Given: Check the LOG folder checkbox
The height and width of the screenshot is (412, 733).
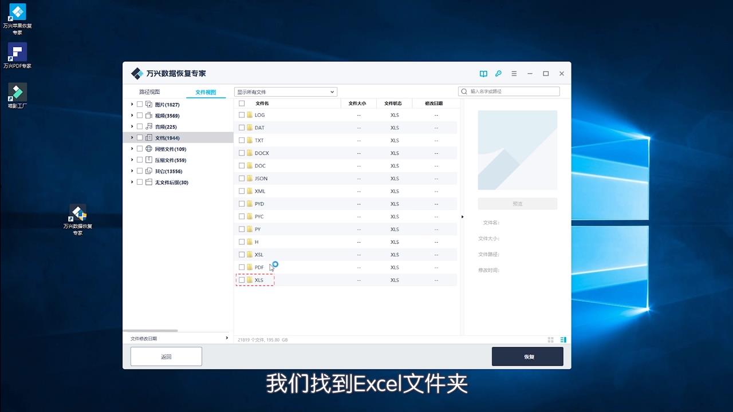Looking at the screenshot, I should tap(242, 115).
